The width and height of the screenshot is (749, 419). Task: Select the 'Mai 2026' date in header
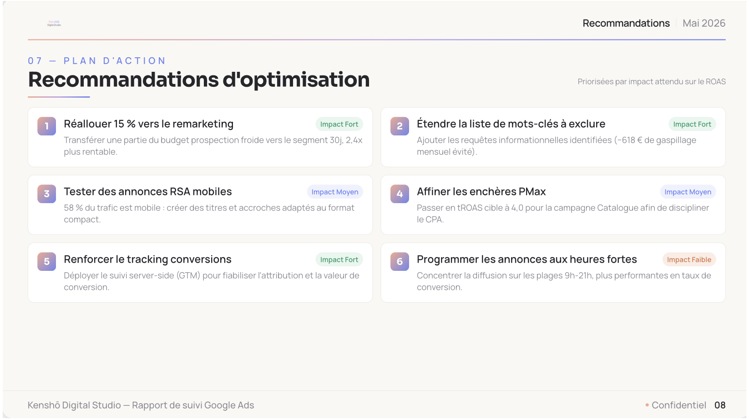point(704,23)
